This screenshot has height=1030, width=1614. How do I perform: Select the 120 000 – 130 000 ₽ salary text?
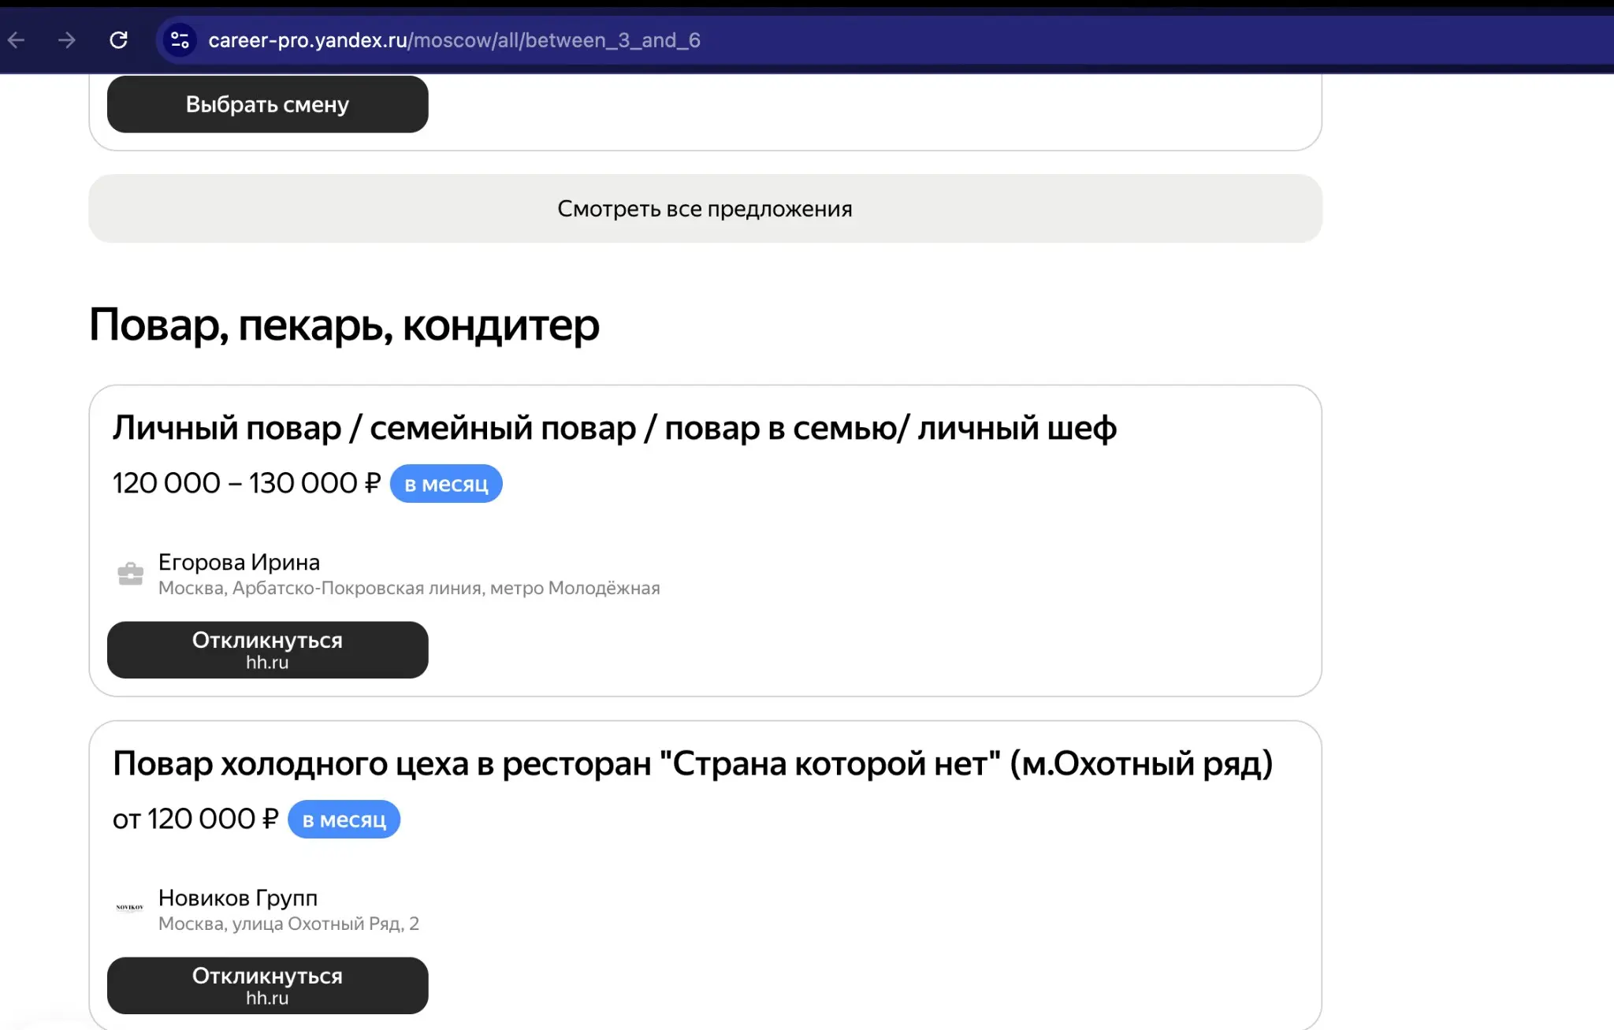247,483
